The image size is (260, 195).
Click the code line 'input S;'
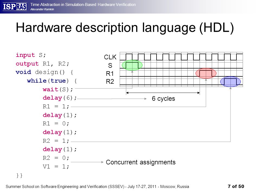pos(31,55)
